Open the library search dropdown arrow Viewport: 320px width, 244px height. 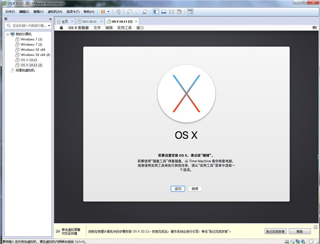(49, 26)
